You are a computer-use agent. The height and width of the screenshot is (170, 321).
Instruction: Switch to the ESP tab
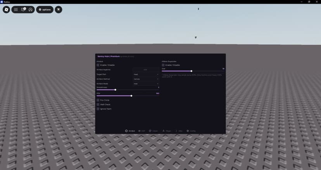[x=142, y=131]
